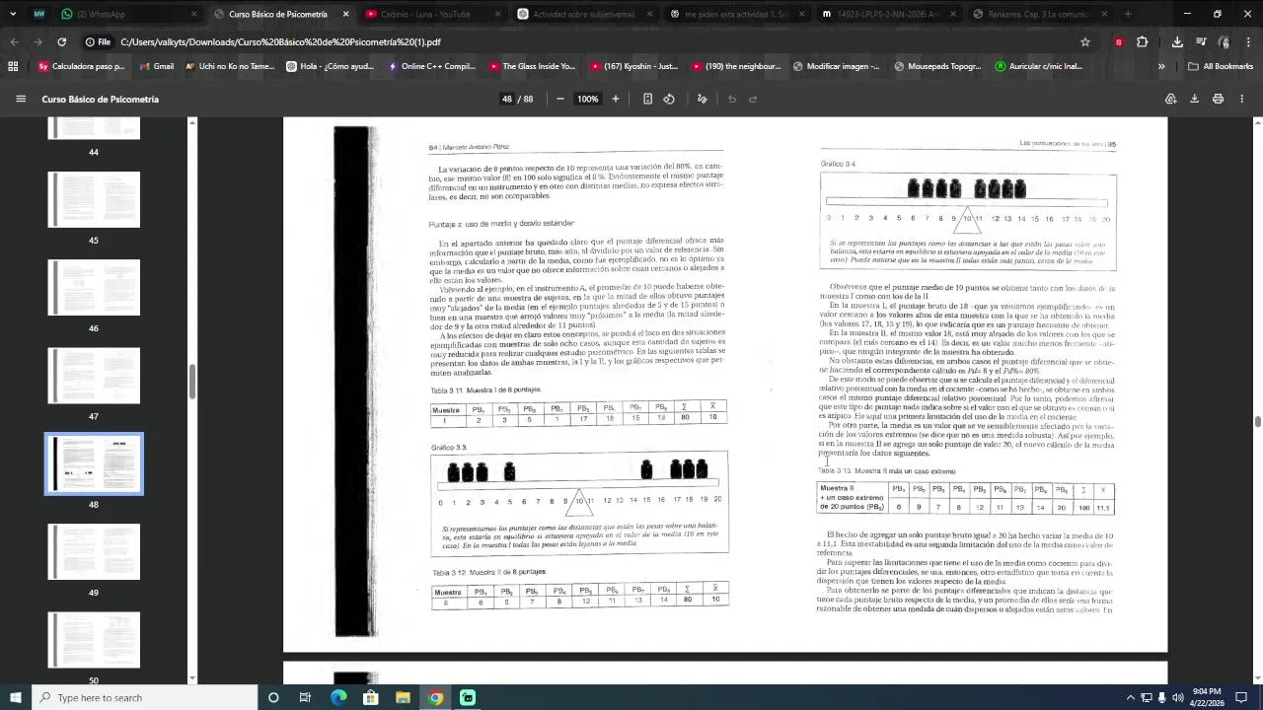Zoom in with the plus icon
Image resolution: width=1263 pixels, height=710 pixels.
tap(616, 99)
